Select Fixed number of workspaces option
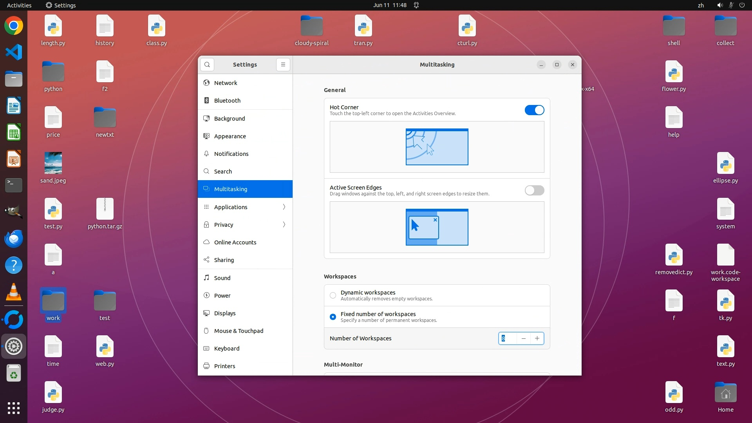The height and width of the screenshot is (423, 752). tap(333, 317)
